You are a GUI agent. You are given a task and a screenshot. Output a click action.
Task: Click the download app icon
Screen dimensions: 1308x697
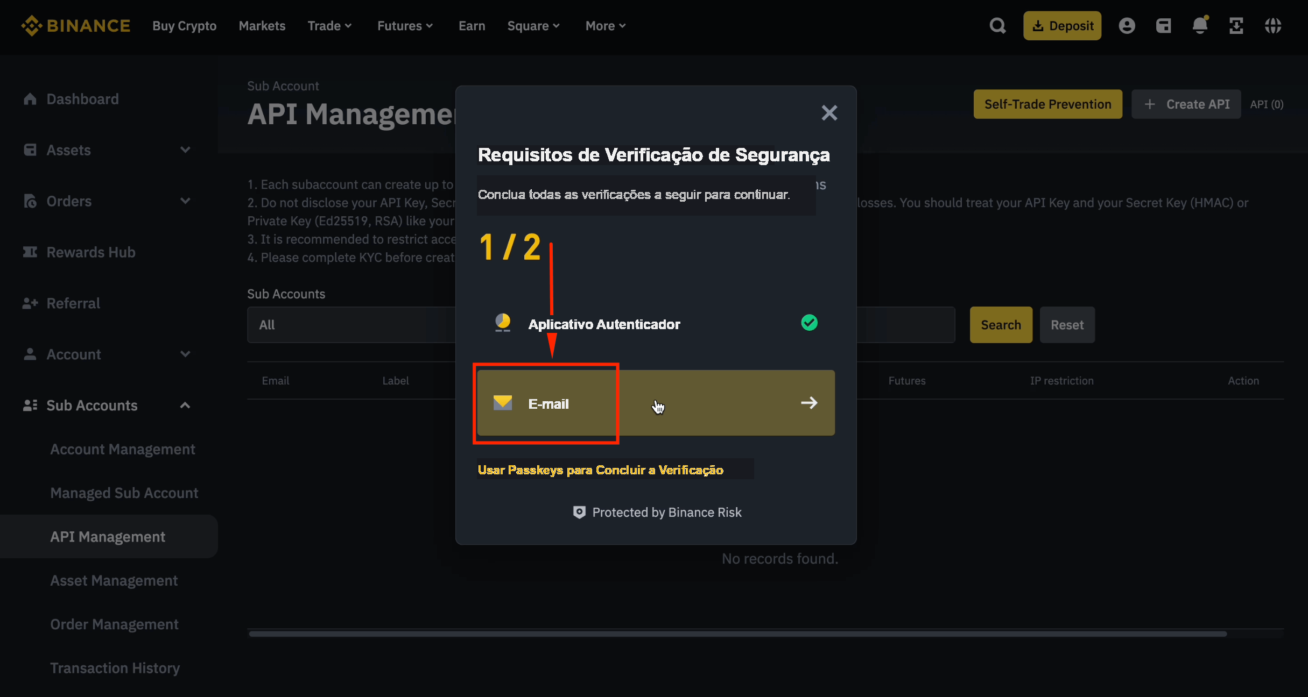click(1236, 26)
